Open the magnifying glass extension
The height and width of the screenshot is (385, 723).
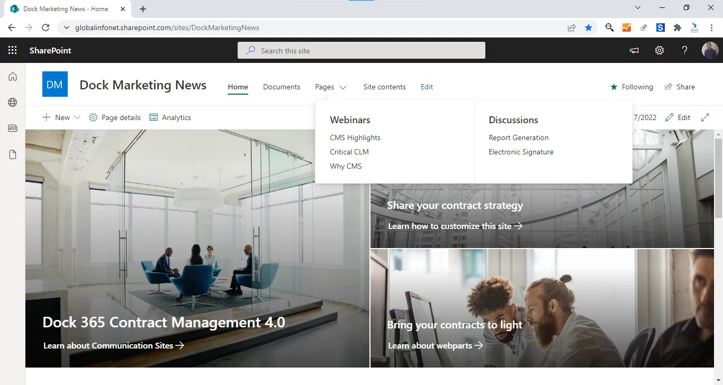(x=610, y=27)
